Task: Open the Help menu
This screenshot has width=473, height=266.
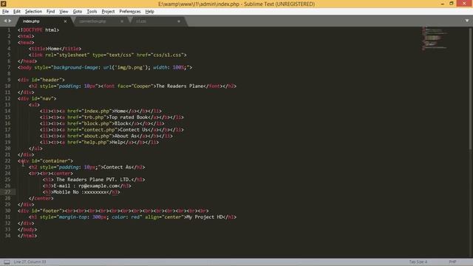Action: coord(149,12)
